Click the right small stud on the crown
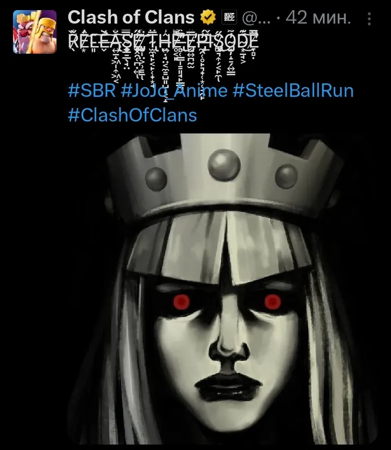Image resolution: width=391 pixels, height=450 pixels. point(287,176)
